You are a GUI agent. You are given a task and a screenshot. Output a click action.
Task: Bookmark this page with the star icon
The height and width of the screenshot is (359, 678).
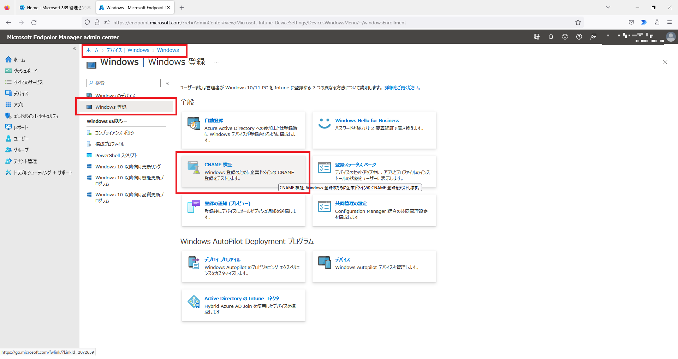click(x=578, y=23)
